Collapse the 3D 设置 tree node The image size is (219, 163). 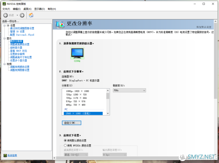[x=5, y=25]
